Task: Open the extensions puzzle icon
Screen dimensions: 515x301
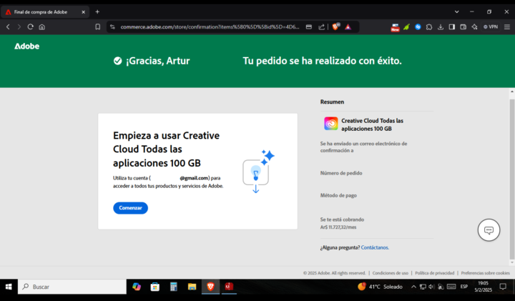Action: [429, 27]
